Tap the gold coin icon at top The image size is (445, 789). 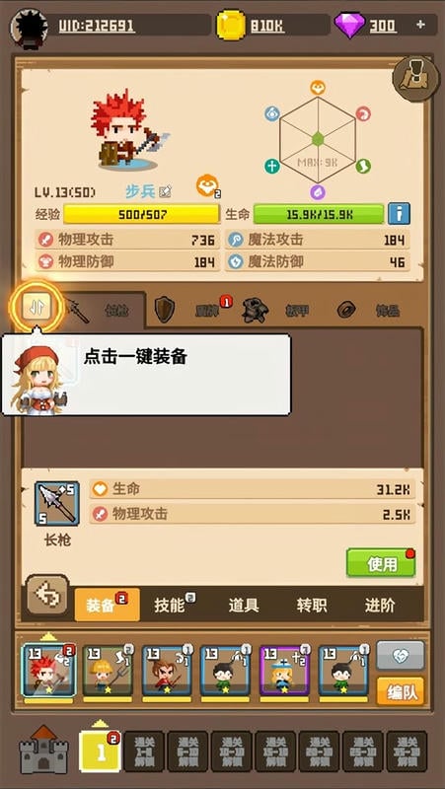point(231,26)
